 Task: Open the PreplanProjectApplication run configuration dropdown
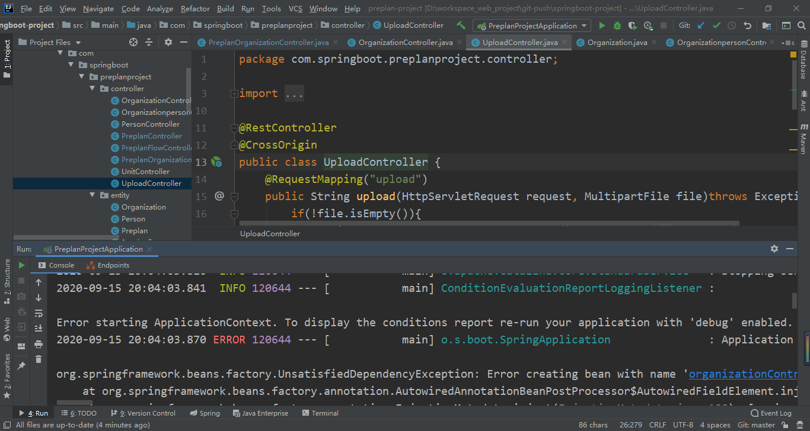531,25
